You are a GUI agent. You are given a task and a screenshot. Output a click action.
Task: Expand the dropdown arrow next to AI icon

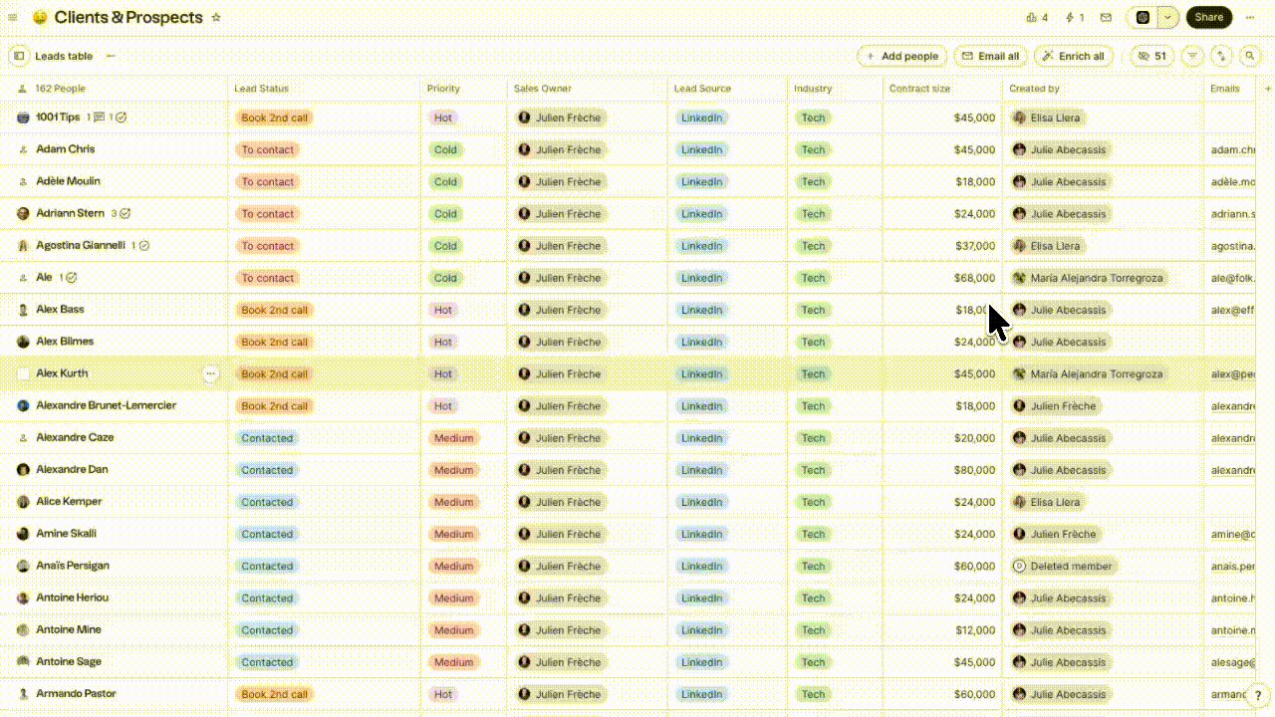(1167, 17)
